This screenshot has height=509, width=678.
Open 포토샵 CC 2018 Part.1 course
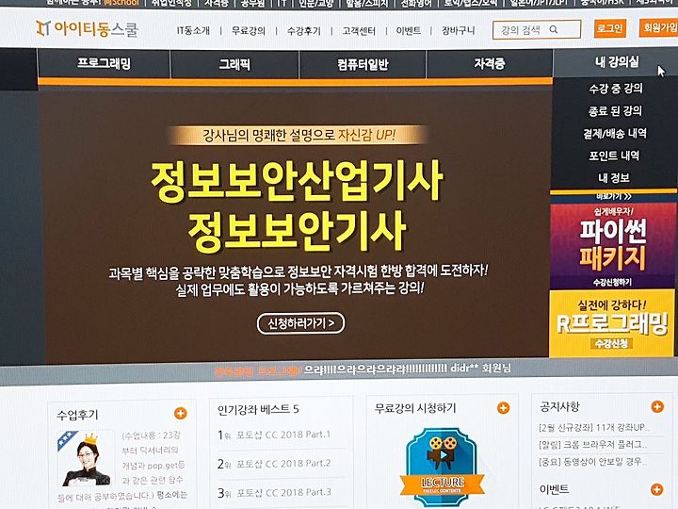click(283, 435)
